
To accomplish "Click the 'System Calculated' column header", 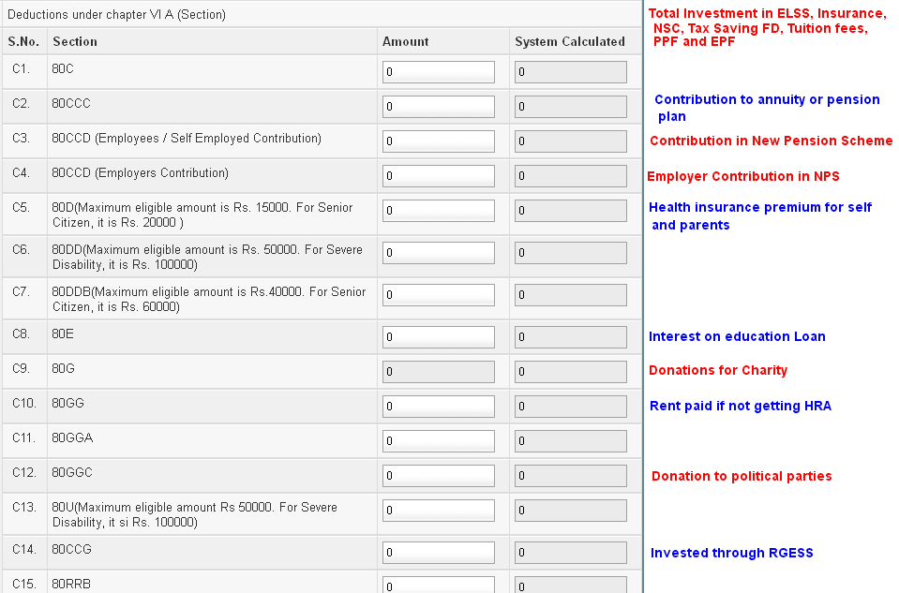I will 570,42.
